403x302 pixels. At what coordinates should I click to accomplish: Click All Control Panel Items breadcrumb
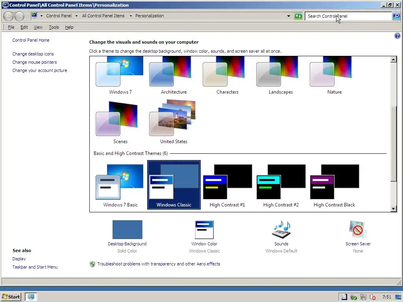click(x=103, y=16)
